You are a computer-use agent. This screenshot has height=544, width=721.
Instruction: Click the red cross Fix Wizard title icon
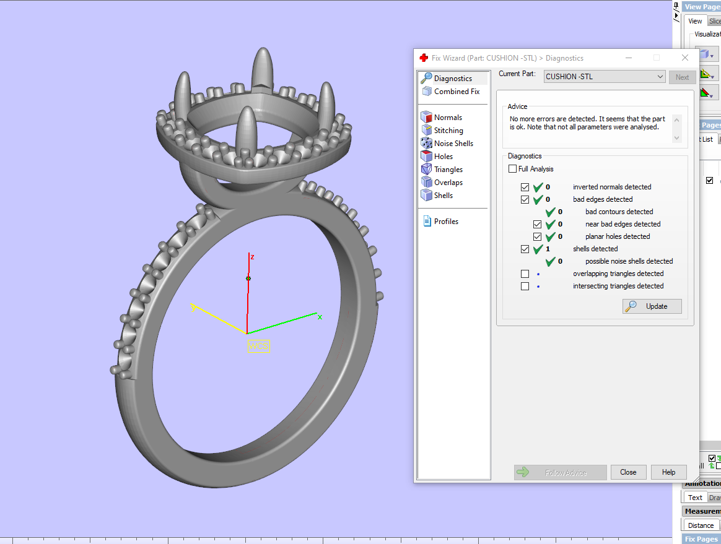[x=424, y=58]
